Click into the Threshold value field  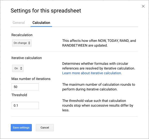tap(25, 105)
